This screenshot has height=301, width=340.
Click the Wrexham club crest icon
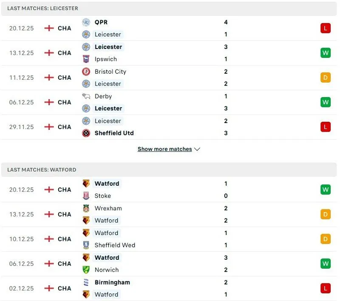click(x=86, y=208)
